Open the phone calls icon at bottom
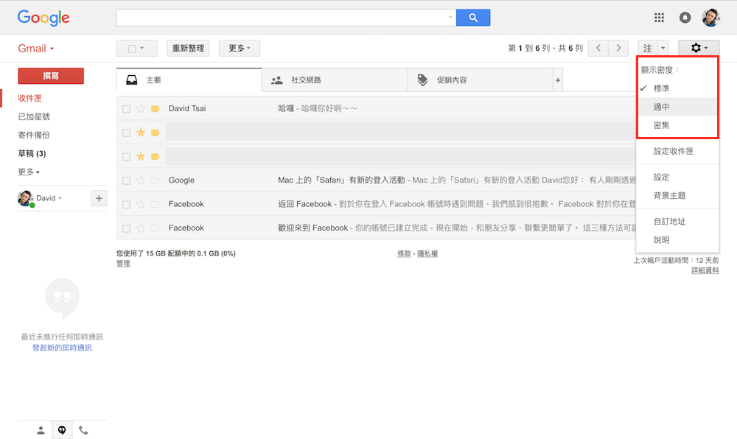737x439 pixels. click(83, 430)
